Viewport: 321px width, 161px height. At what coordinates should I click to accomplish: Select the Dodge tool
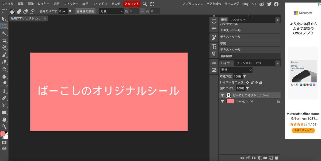click(4, 84)
